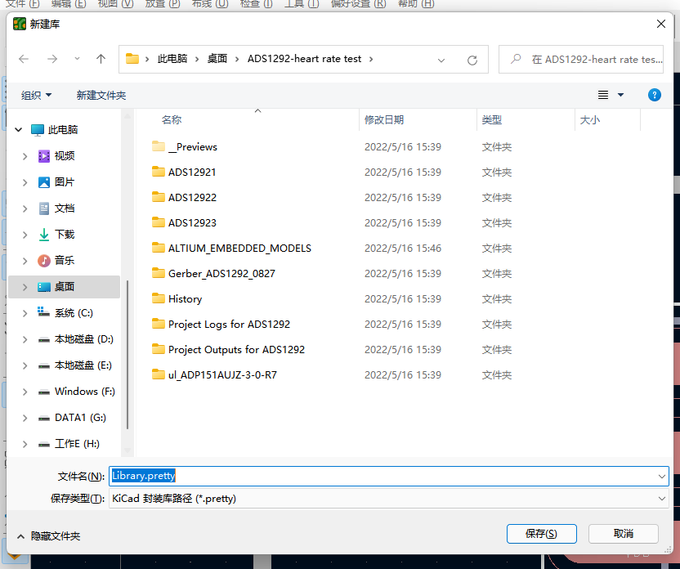Click search box for ADS1292-heart rate test
Viewport: 680px width, 569px height.
[x=581, y=59]
